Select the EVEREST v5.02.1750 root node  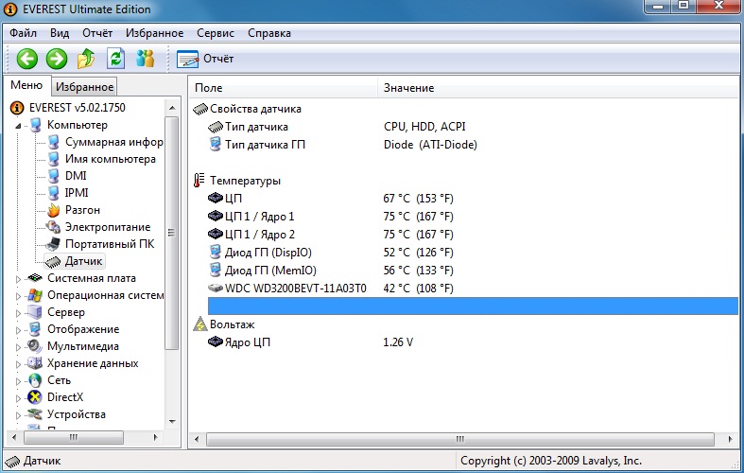78,108
